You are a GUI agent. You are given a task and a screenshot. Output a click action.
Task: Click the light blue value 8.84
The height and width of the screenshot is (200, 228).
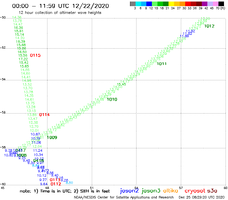[36, 166]
